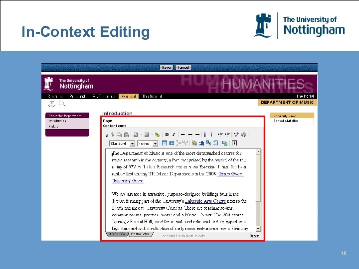Click the greyed-out table cell merge icon
Screen dimensions: 359x269
point(179,143)
